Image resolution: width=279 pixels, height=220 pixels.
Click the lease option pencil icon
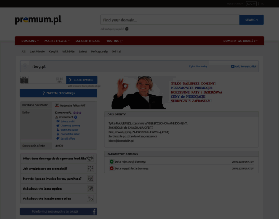90,188
